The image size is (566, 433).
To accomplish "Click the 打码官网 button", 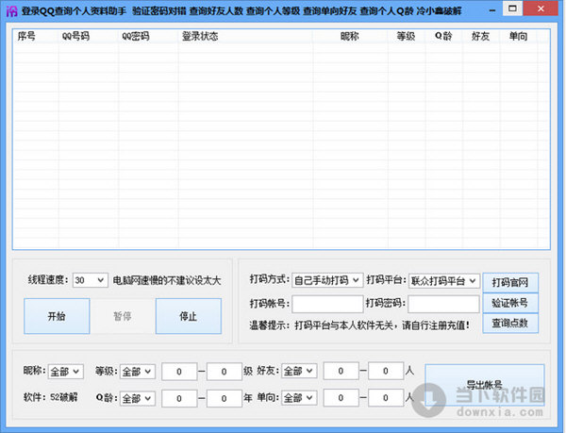I will point(510,282).
